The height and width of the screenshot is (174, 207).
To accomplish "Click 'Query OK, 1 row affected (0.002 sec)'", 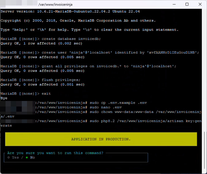I will tap(41, 43).
